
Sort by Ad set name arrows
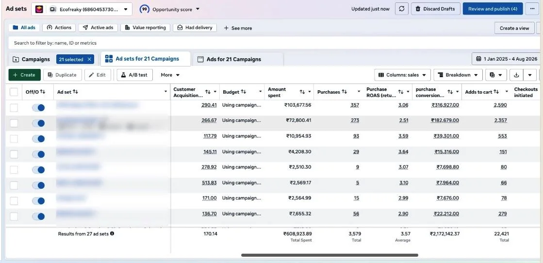click(x=76, y=92)
